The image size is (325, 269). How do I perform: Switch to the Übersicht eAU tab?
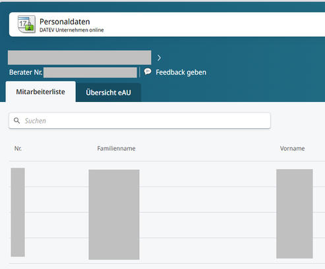(109, 93)
